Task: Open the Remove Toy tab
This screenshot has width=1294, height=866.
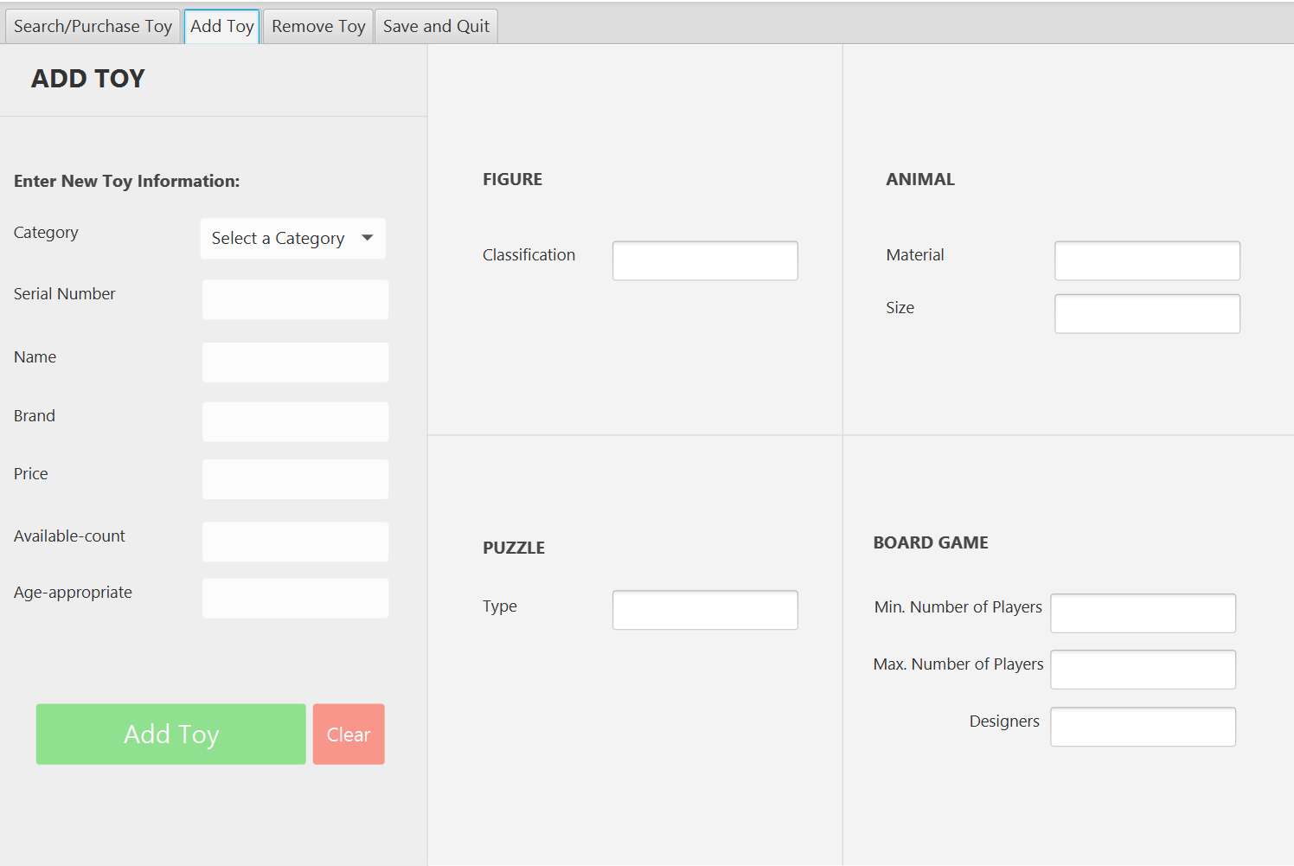Action: click(318, 26)
